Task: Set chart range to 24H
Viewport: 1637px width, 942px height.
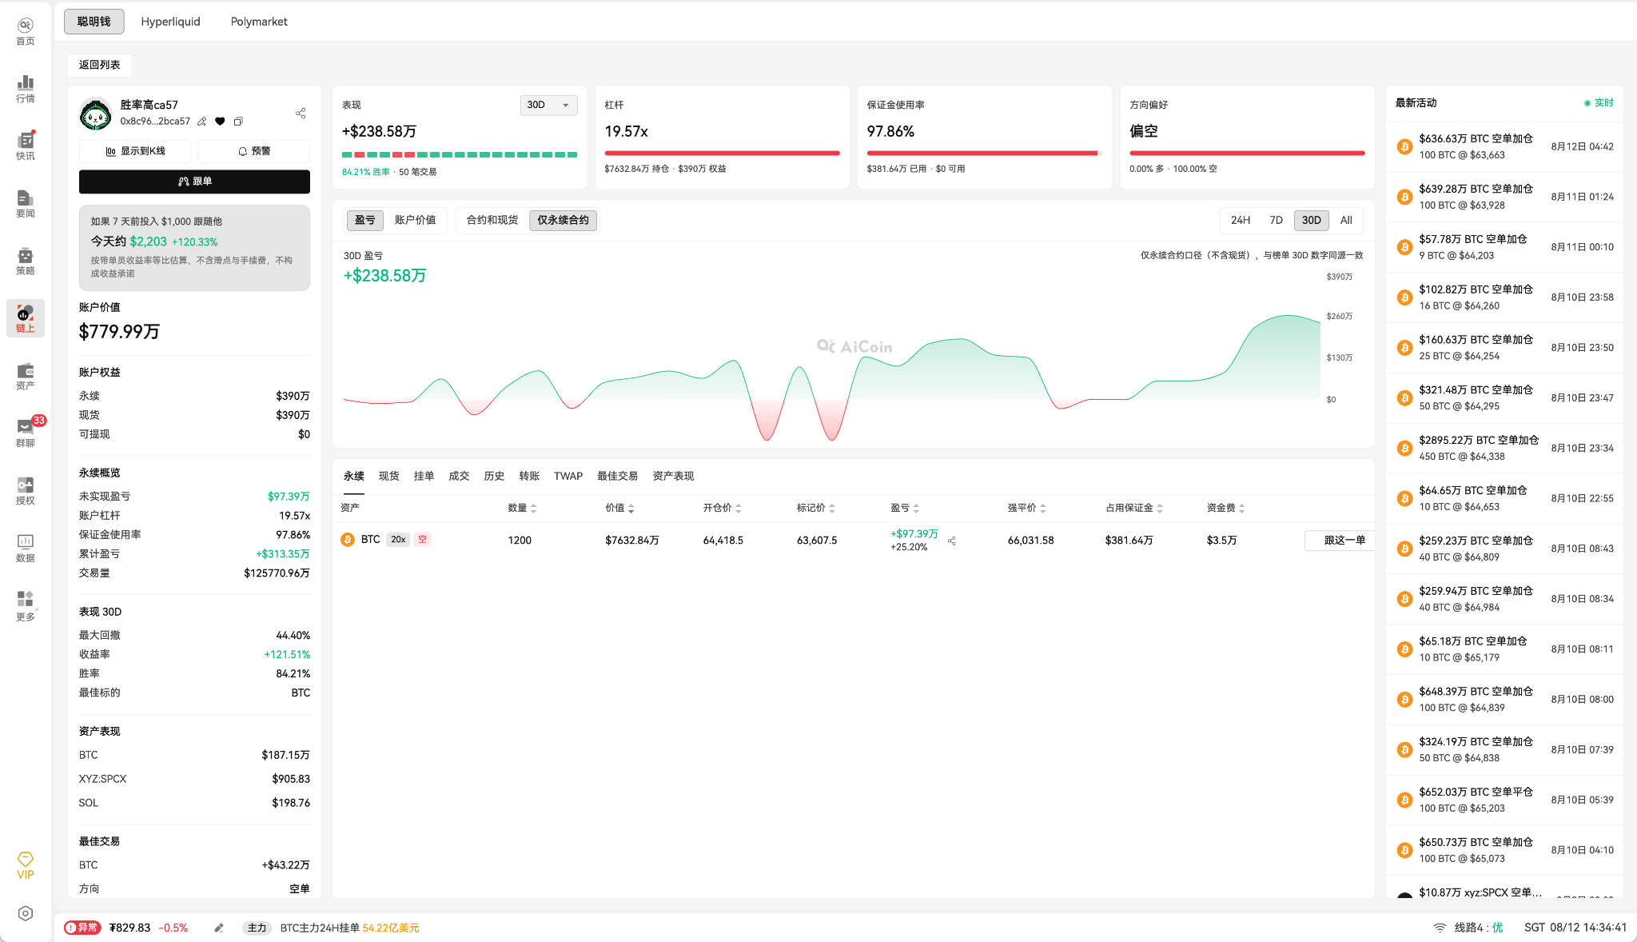Action: [1241, 220]
